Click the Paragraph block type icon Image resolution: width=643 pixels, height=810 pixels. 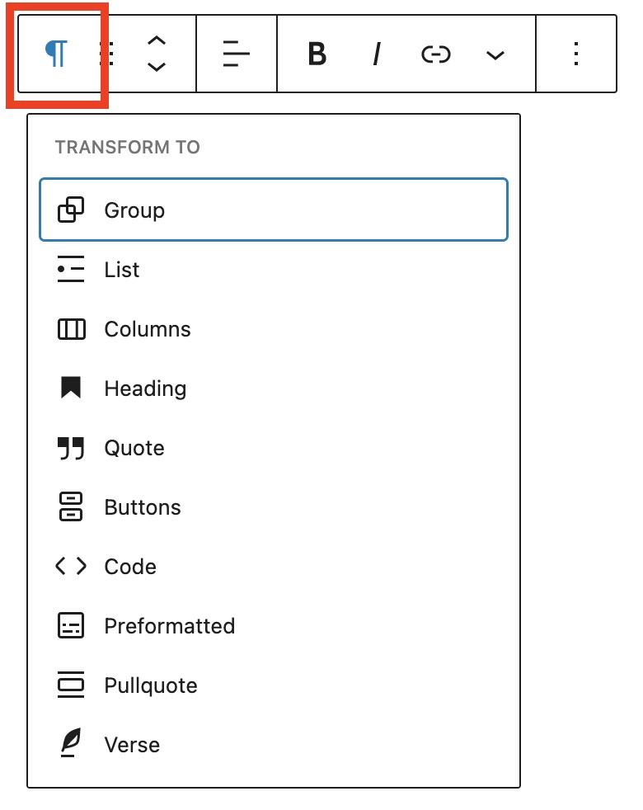[x=56, y=54]
